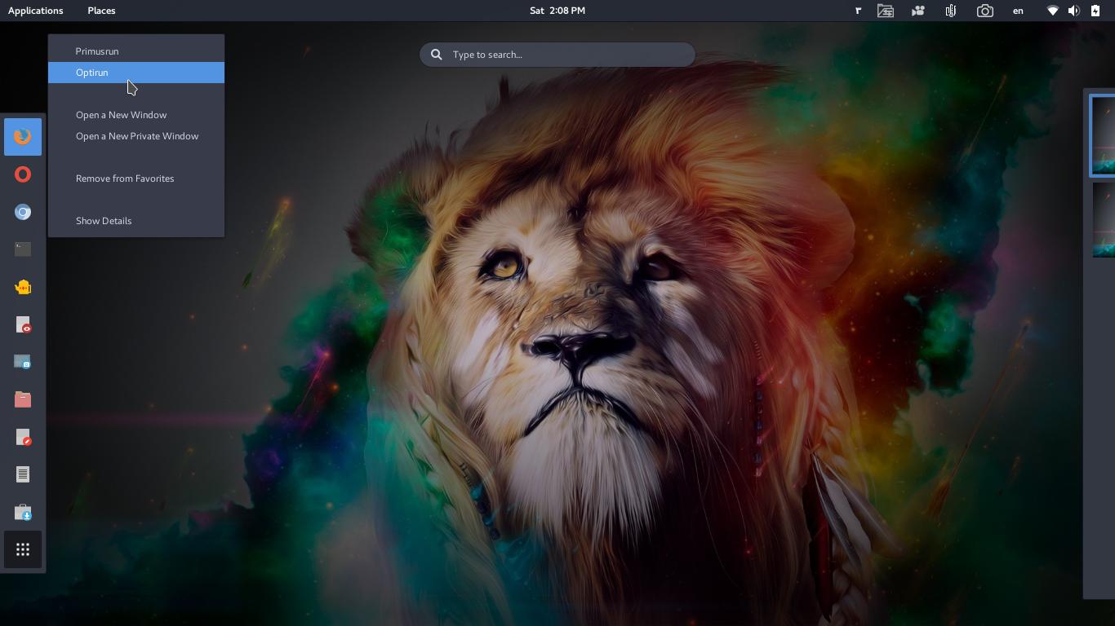Click the volume speaker icon
Screen dimensions: 1115x626
click(1074, 11)
